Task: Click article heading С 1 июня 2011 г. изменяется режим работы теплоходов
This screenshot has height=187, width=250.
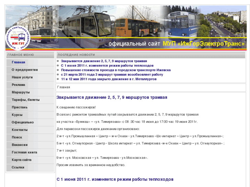Action: (115, 179)
